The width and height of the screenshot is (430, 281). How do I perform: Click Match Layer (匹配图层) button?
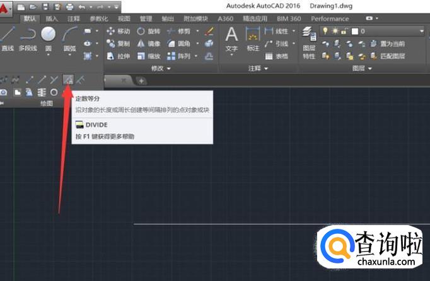(x=388, y=56)
